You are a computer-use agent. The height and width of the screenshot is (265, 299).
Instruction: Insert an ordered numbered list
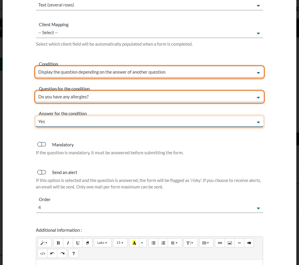[x=163, y=243]
